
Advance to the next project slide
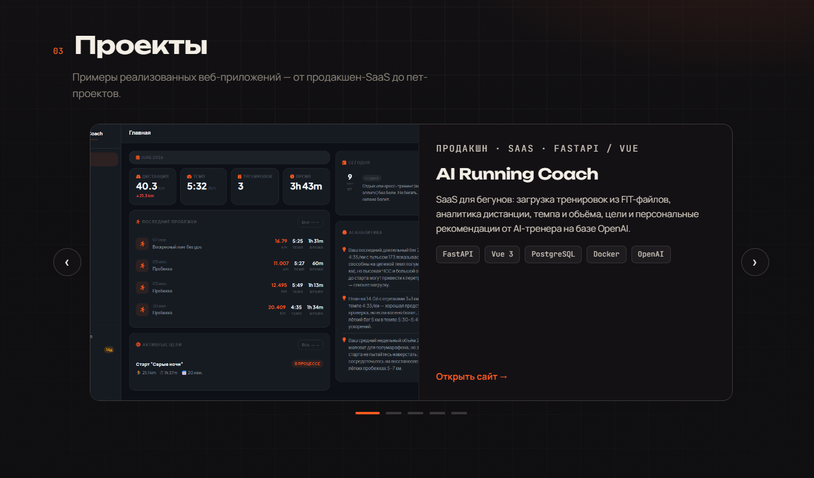pyautogui.click(x=755, y=262)
